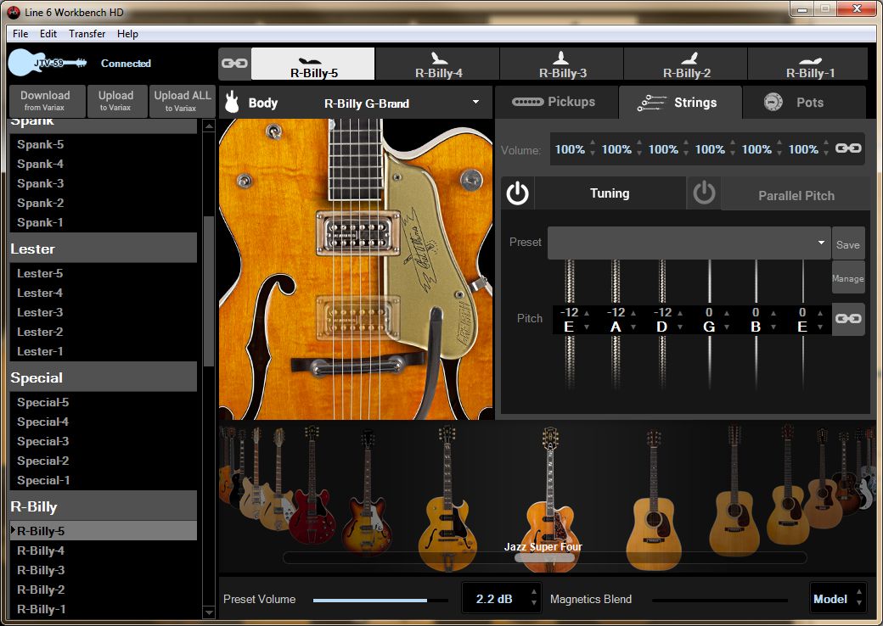The width and height of the screenshot is (883, 626).
Task: Open the Help menu
Action: coord(128,34)
